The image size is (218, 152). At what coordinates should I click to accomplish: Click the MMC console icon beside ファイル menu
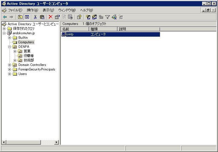point(4,10)
